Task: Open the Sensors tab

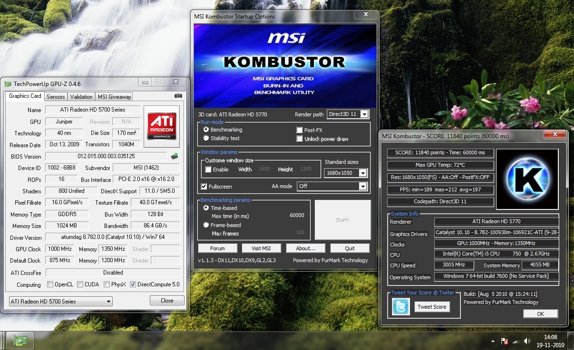Action: pyautogui.click(x=56, y=97)
